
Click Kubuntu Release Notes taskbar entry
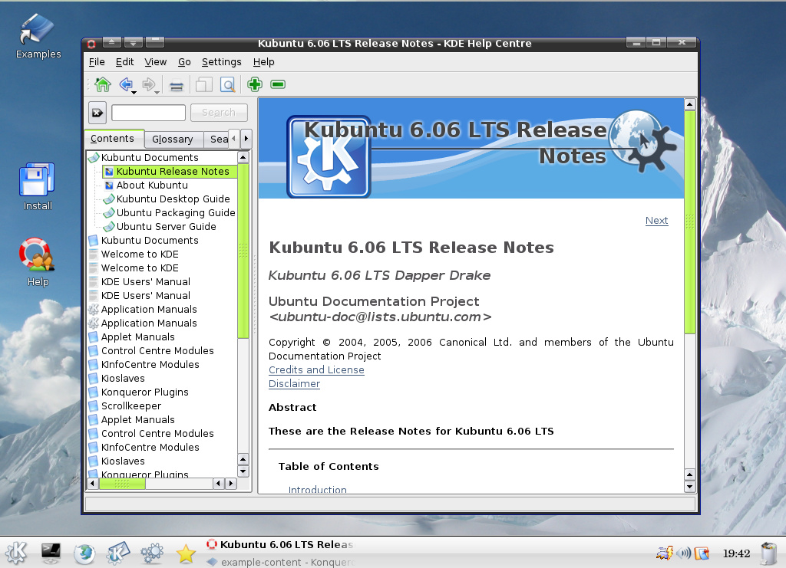[281, 544]
